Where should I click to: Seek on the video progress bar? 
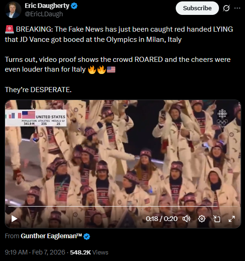pos(123,206)
